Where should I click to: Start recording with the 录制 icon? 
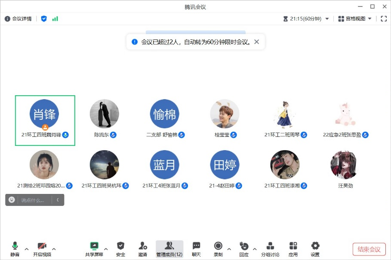click(x=218, y=246)
